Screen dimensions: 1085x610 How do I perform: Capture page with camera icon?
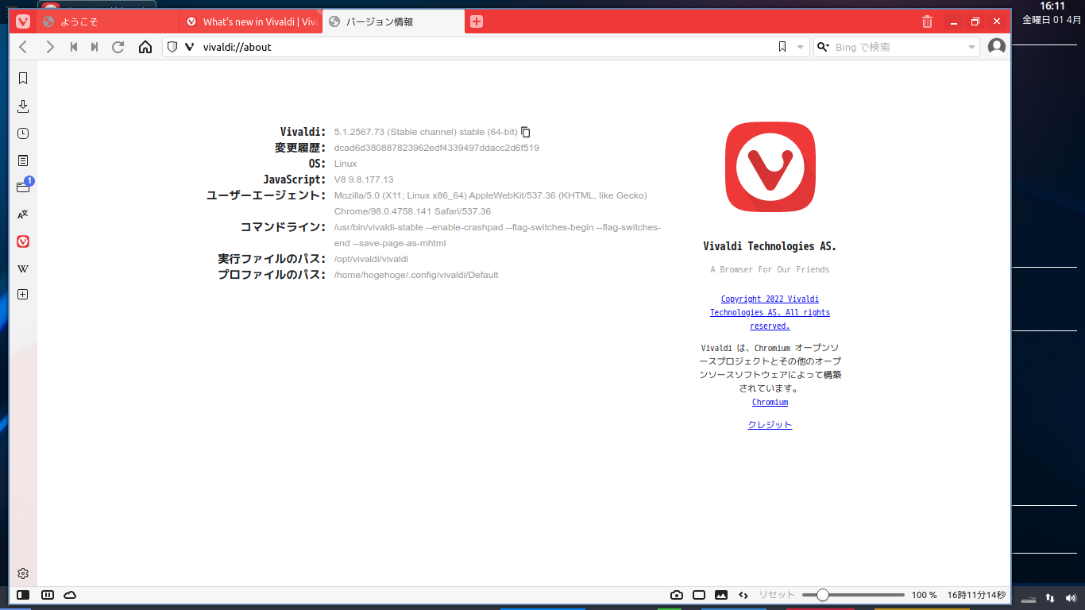click(677, 595)
